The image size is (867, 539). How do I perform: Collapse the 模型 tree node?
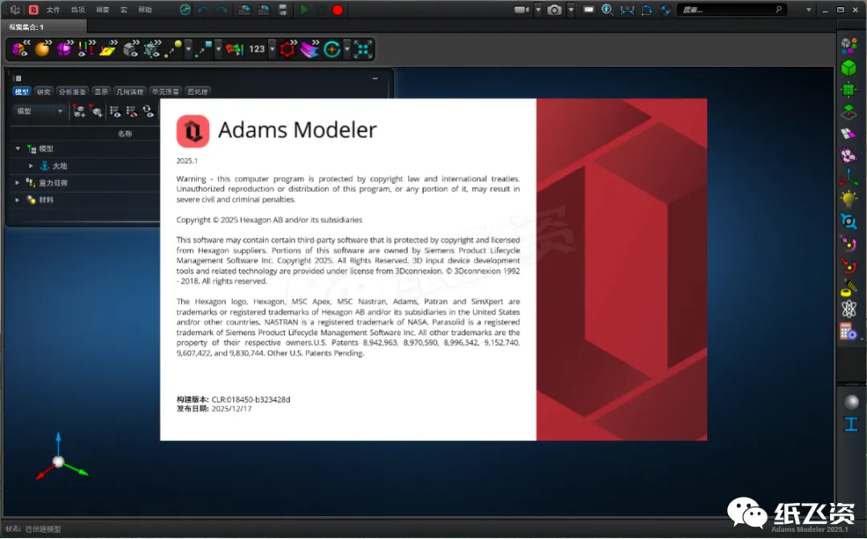pos(18,149)
